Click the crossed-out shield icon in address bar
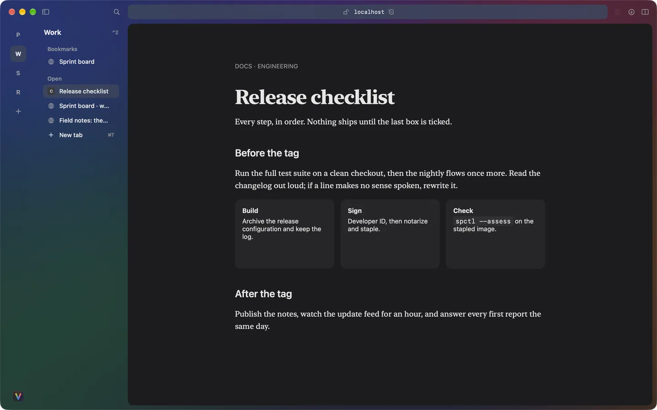This screenshot has height=410, width=657. click(x=391, y=12)
